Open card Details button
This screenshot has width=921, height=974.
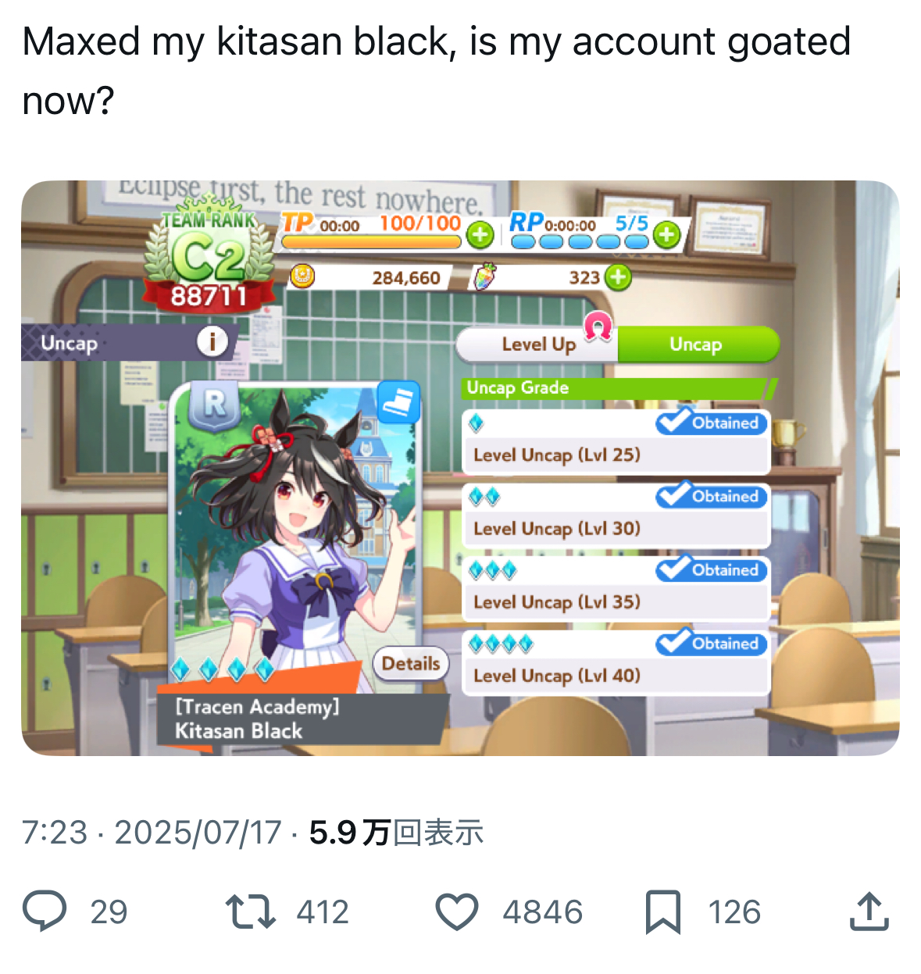pyautogui.click(x=411, y=663)
